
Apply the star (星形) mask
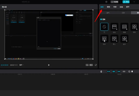pos(124,39)
